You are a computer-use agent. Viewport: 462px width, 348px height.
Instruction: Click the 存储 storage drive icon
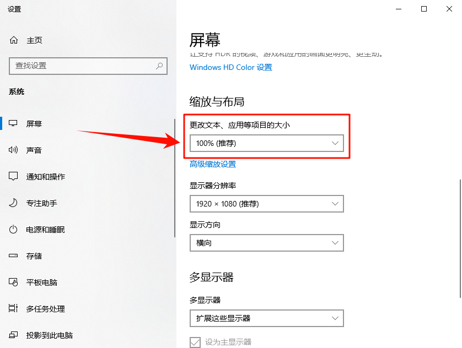click(13, 255)
